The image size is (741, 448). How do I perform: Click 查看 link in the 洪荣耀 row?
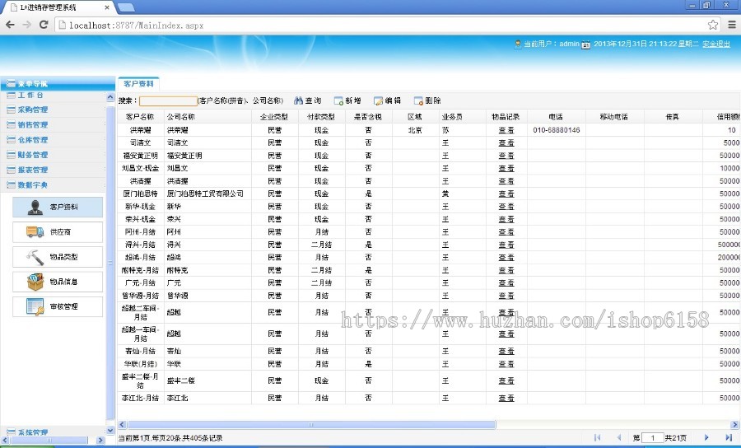tap(506, 130)
